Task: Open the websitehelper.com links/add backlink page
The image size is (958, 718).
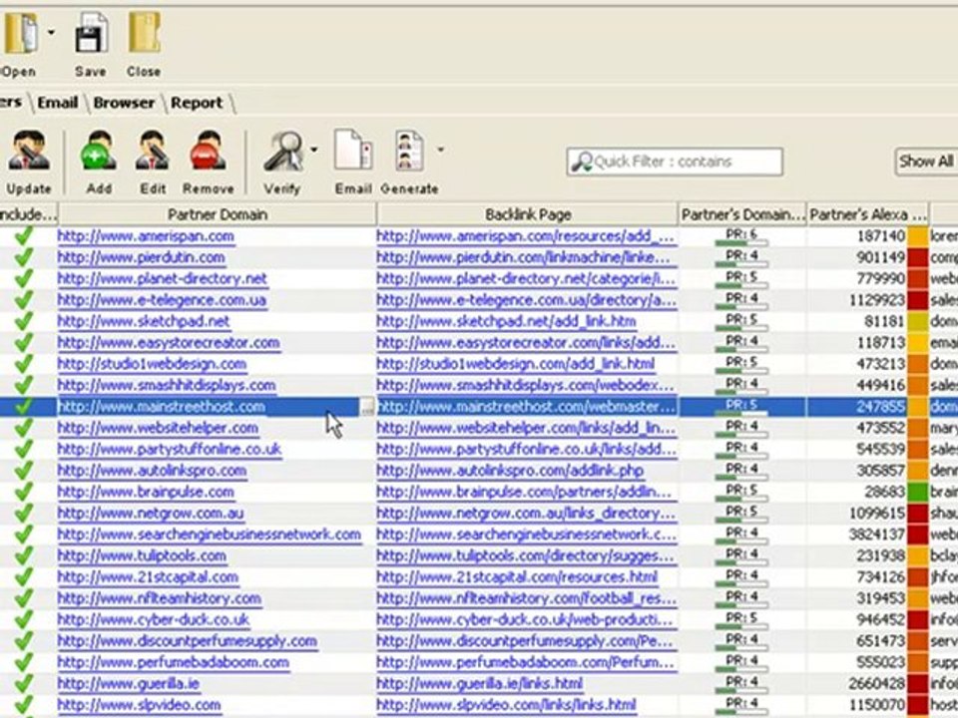Action: [526, 429]
